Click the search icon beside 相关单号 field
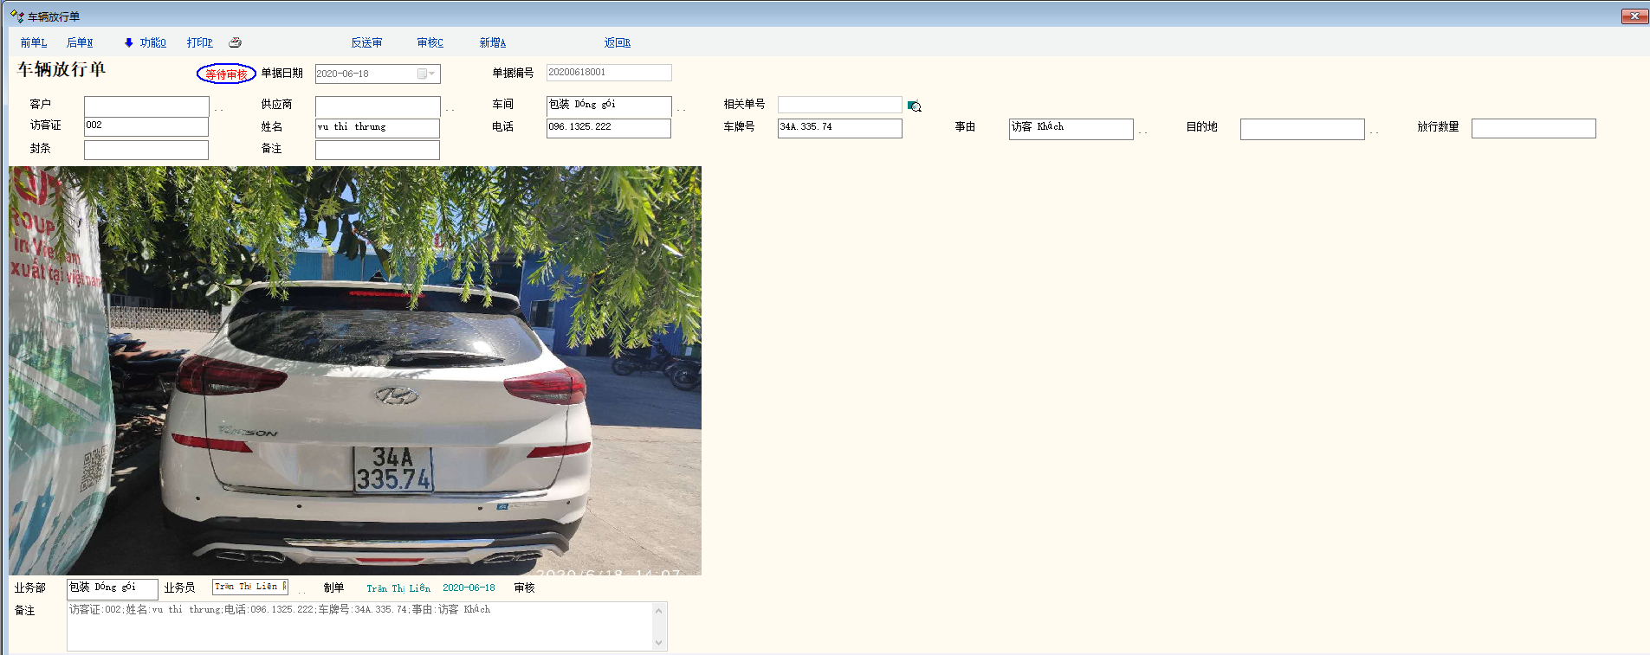The width and height of the screenshot is (1650, 655). tap(914, 106)
